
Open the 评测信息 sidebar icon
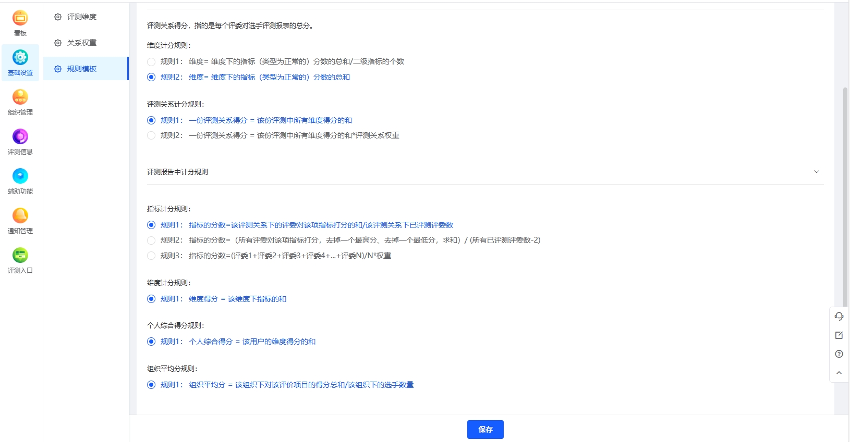click(20, 137)
